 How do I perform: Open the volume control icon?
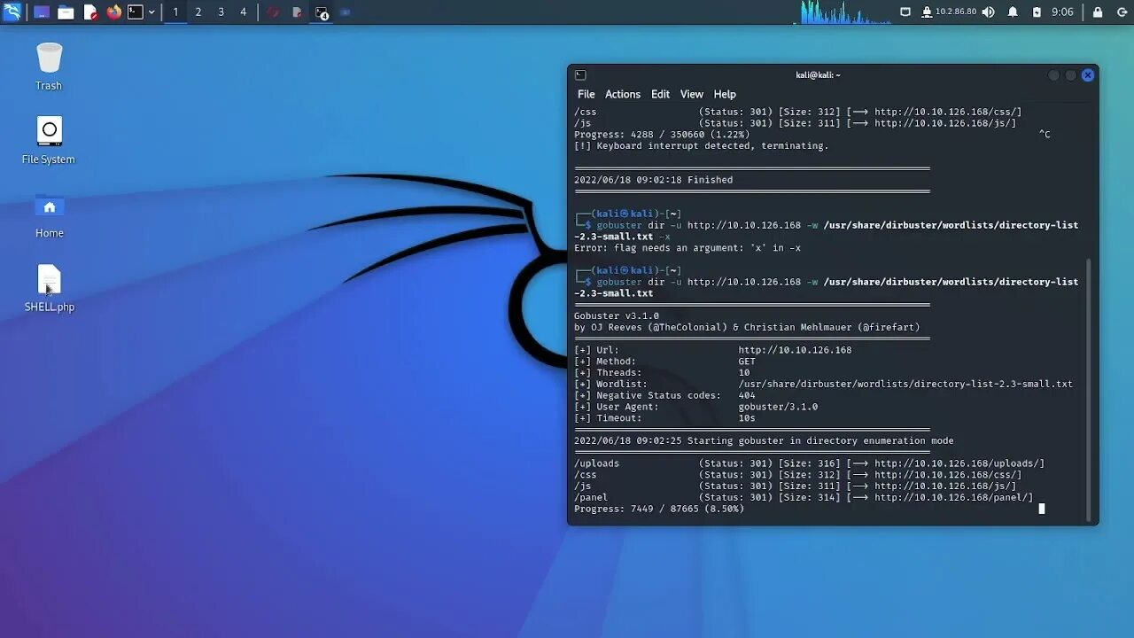coord(989,12)
